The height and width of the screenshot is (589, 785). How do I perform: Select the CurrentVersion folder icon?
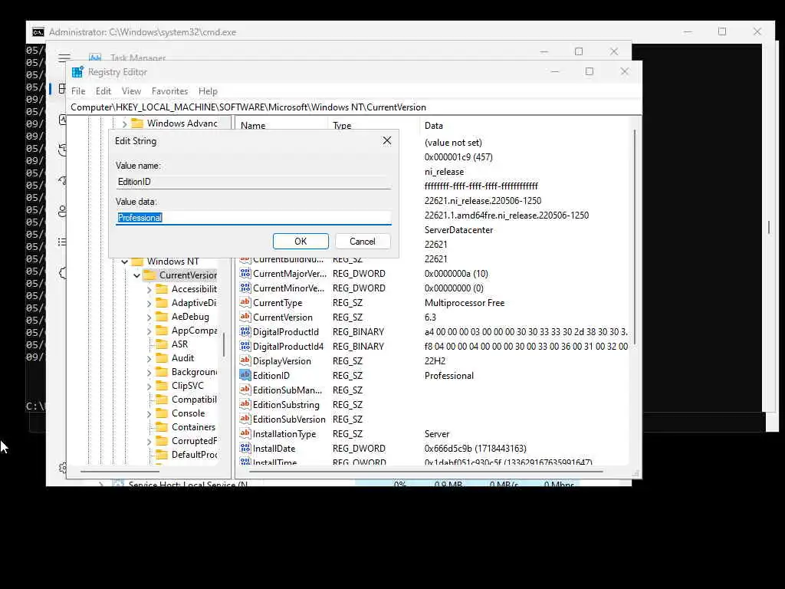(x=149, y=275)
